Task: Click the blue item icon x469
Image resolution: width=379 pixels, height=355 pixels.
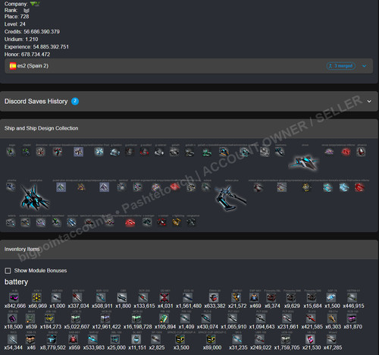Action: [x=254, y=297]
